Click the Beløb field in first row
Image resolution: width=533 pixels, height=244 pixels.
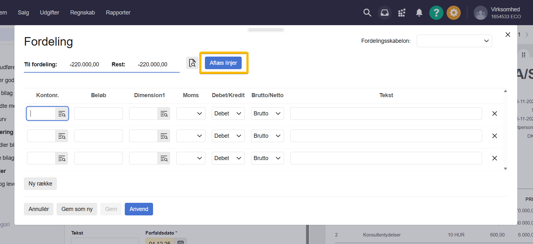pos(98,114)
